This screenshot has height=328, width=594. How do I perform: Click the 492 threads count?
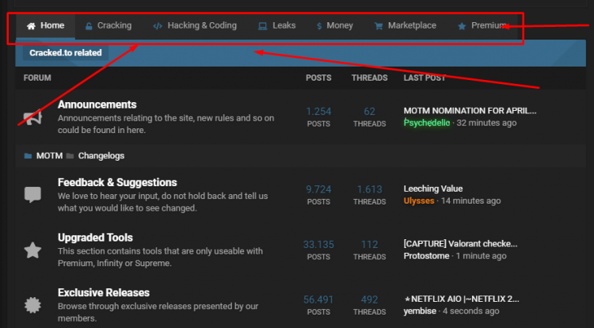(x=369, y=299)
